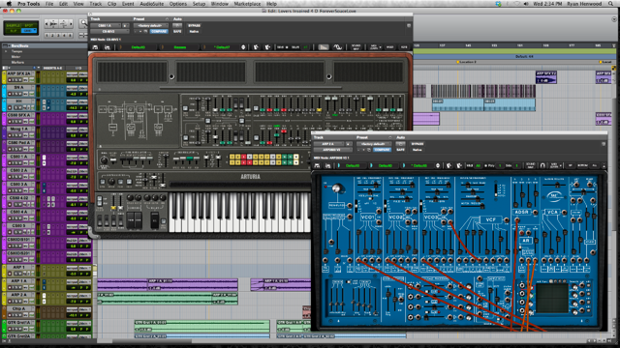Screen dimensions: 620x348
Task: Click the Spotlight search icon in menu bar
Action: tap(611, 4)
